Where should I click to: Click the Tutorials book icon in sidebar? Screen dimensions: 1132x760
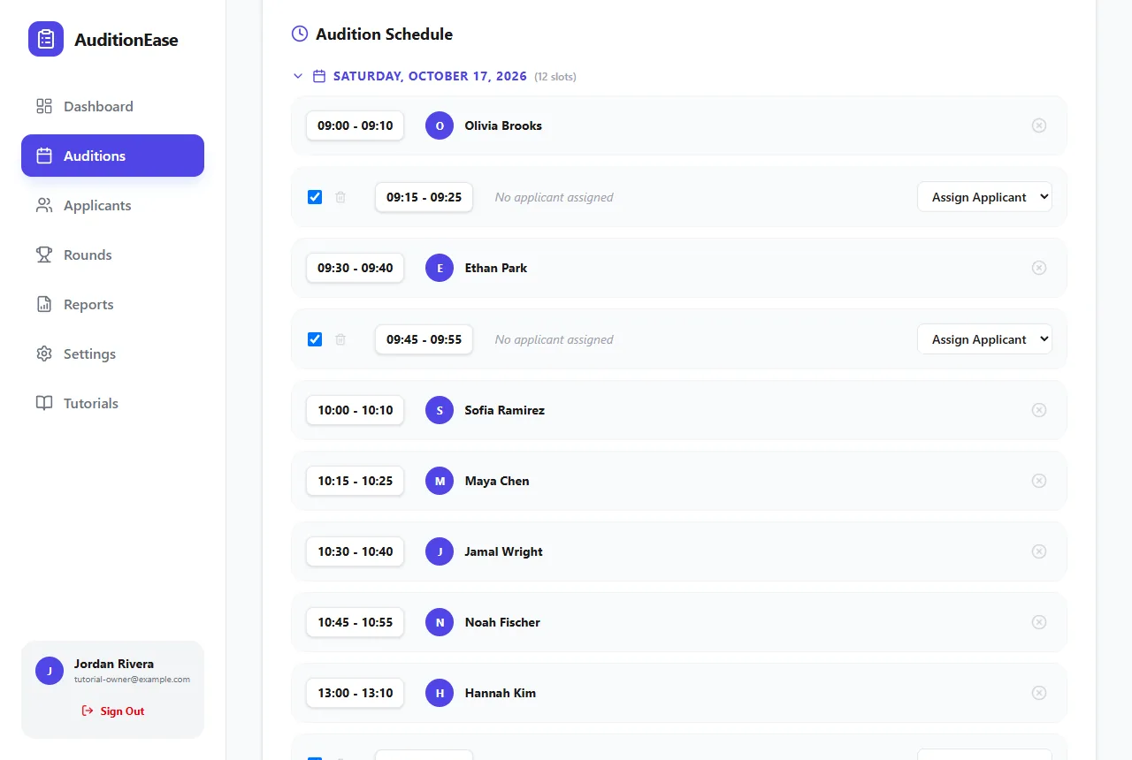pyautogui.click(x=44, y=403)
